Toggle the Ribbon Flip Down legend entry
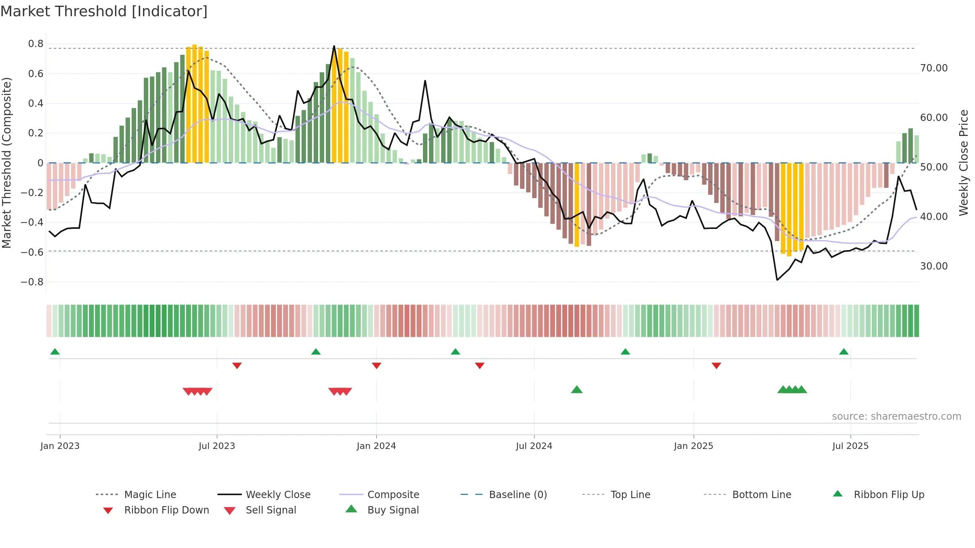Image resolution: width=975 pixels, height=548 pixels. [x=156, y=510]
